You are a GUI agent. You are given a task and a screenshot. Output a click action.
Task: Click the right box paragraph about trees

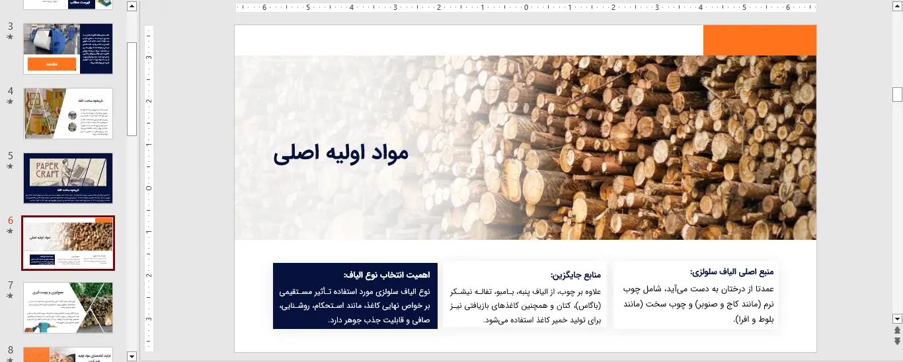(697, 304)
